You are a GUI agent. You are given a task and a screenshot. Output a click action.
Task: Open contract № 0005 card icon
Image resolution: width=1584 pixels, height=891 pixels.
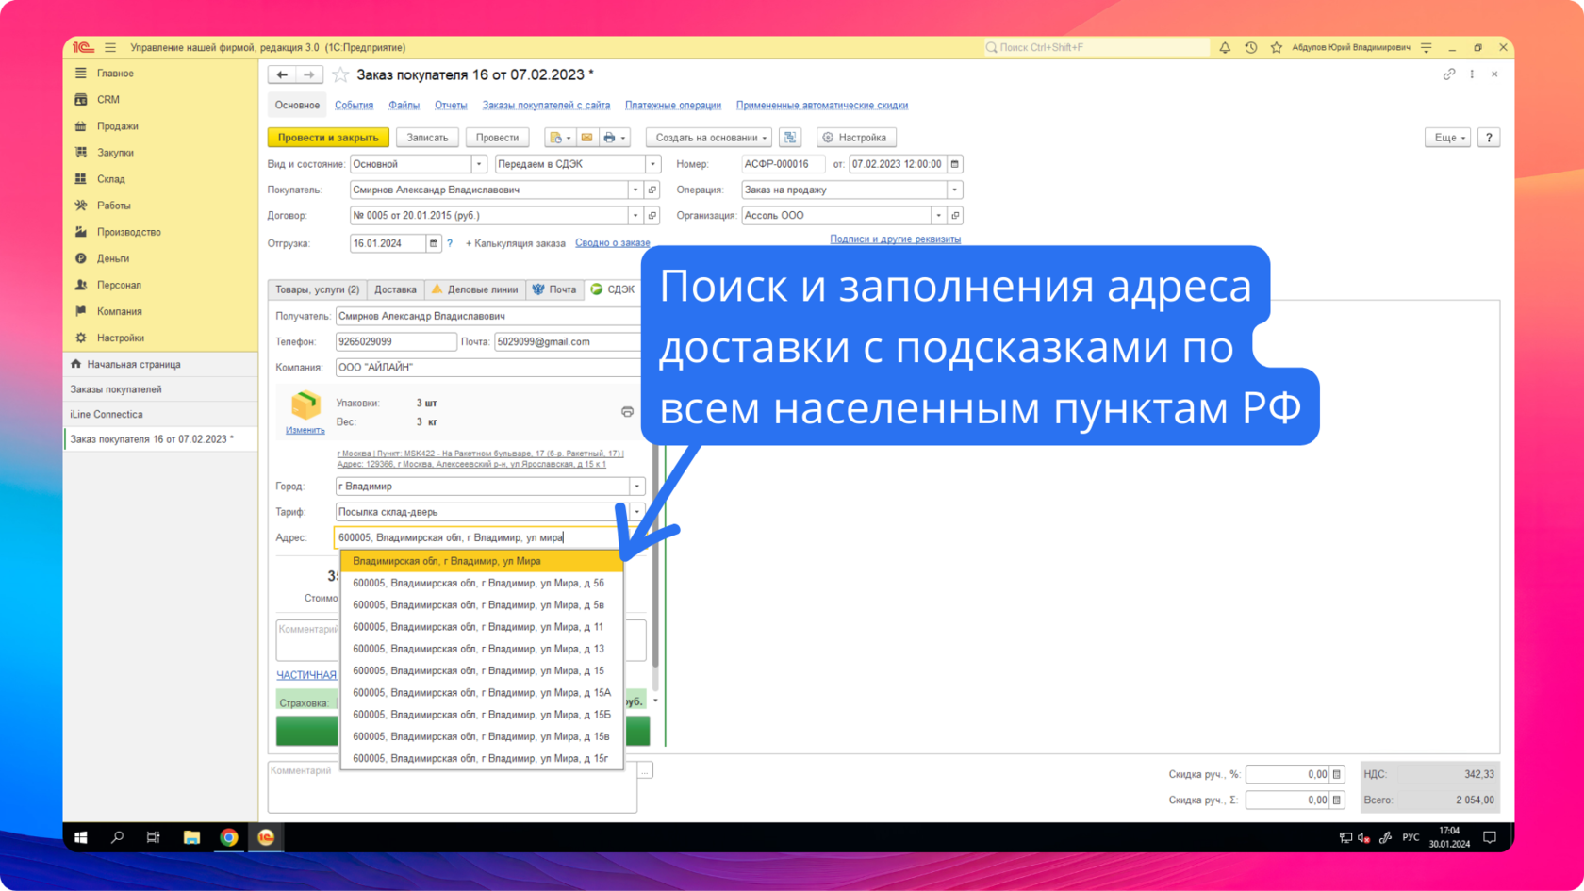652,216
